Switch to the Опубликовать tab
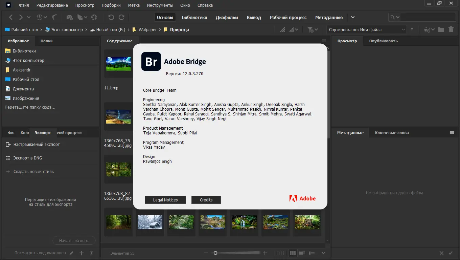460x260 pixels. coord(383,41)
